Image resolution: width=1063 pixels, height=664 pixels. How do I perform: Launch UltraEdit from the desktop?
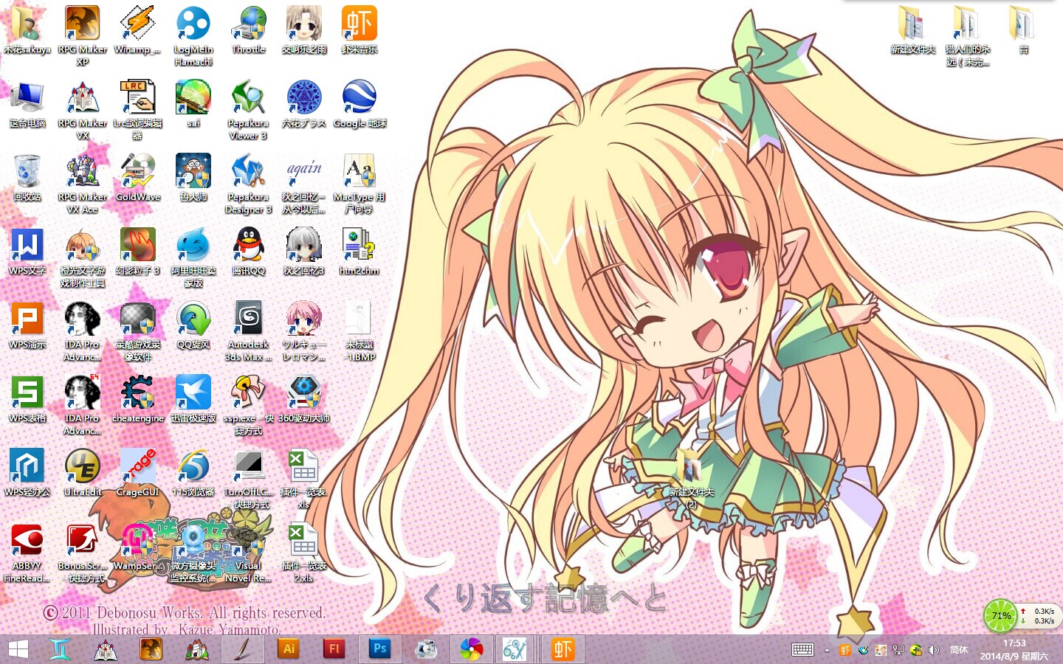click(x=83, y=472)
